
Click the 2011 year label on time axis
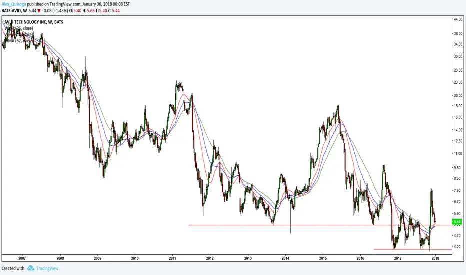click(172, 258)
